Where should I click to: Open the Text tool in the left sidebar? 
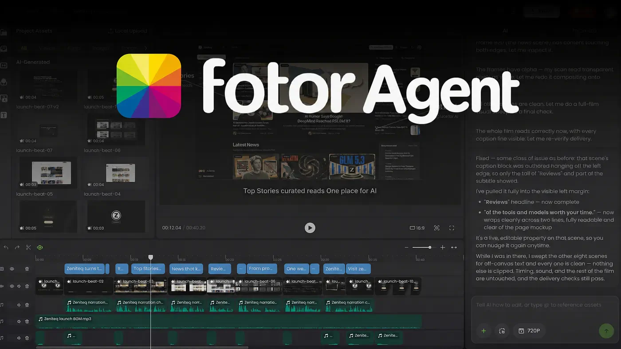(4, 115)
